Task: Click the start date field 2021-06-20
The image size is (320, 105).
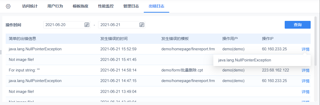Action: coord(64,25)
